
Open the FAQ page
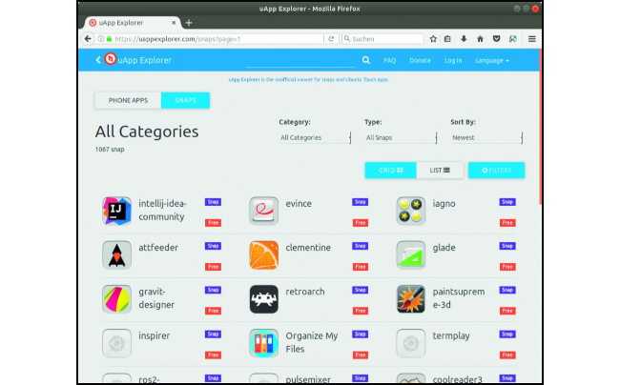(x=389, y=60)
